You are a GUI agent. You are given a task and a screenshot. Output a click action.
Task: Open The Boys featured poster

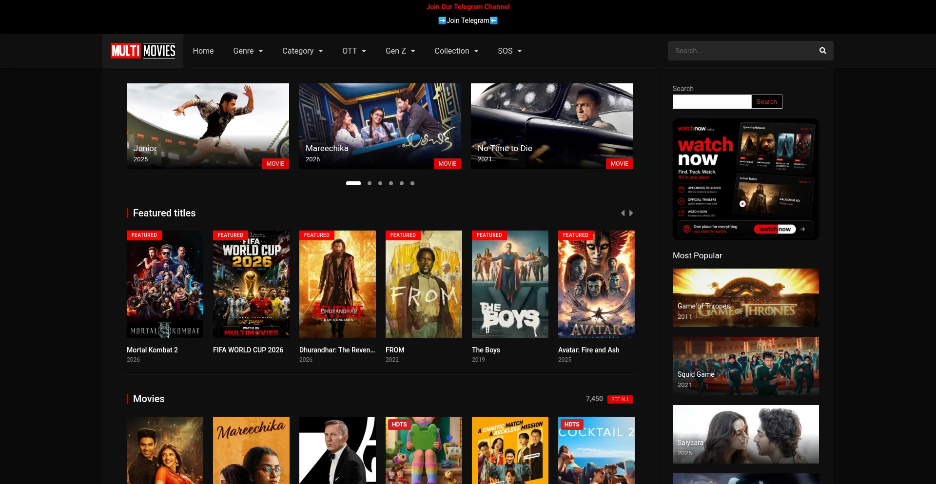[510, 284]
